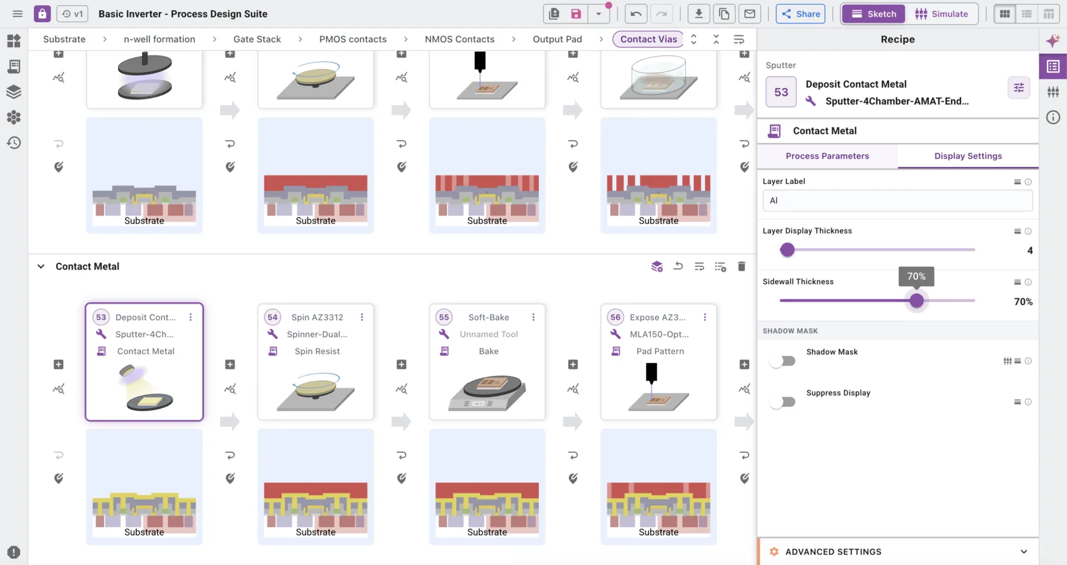Edit the Layer Label input field
The image size is (1067, 565).
pos(898,200)
